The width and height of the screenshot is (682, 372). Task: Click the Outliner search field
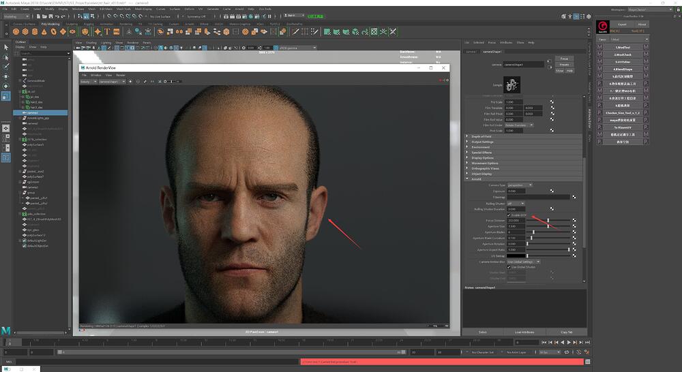[x=44, y=53]
